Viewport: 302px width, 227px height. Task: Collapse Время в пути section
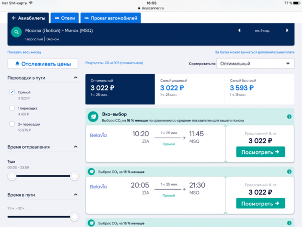point(75,195)
